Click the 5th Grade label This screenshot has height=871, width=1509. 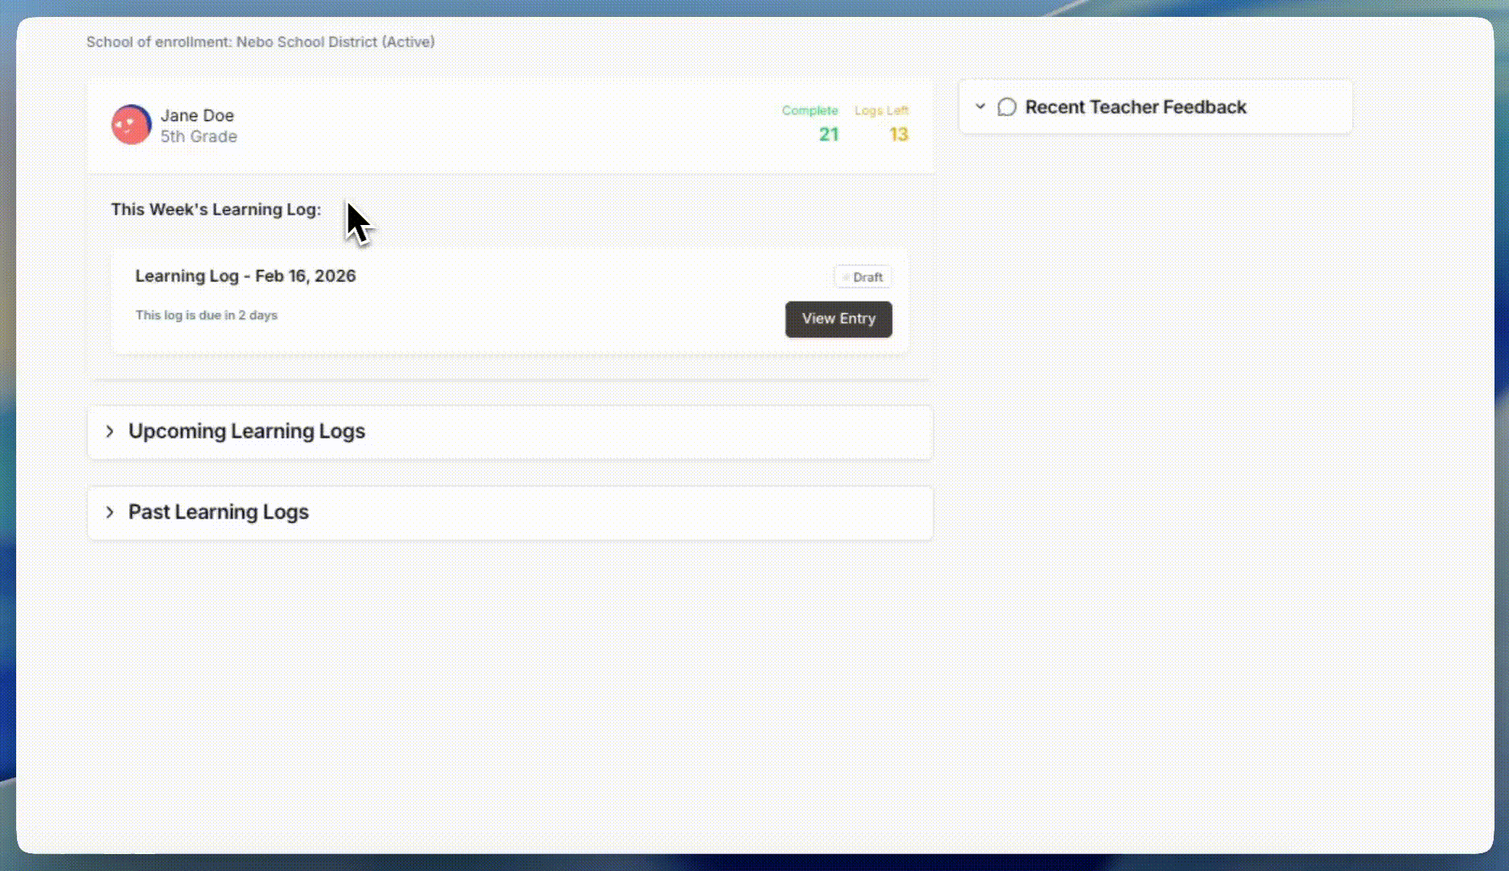(199, 137)
